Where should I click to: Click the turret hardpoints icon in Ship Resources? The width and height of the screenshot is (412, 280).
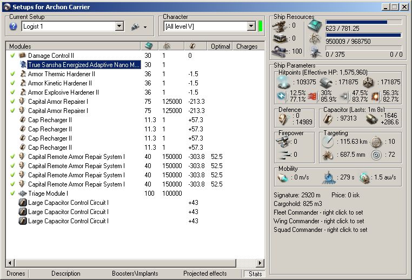point(280,25)
